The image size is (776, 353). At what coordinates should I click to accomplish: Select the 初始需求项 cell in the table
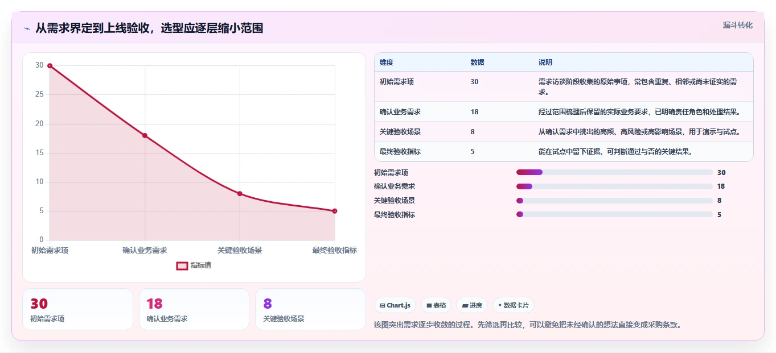397,82
